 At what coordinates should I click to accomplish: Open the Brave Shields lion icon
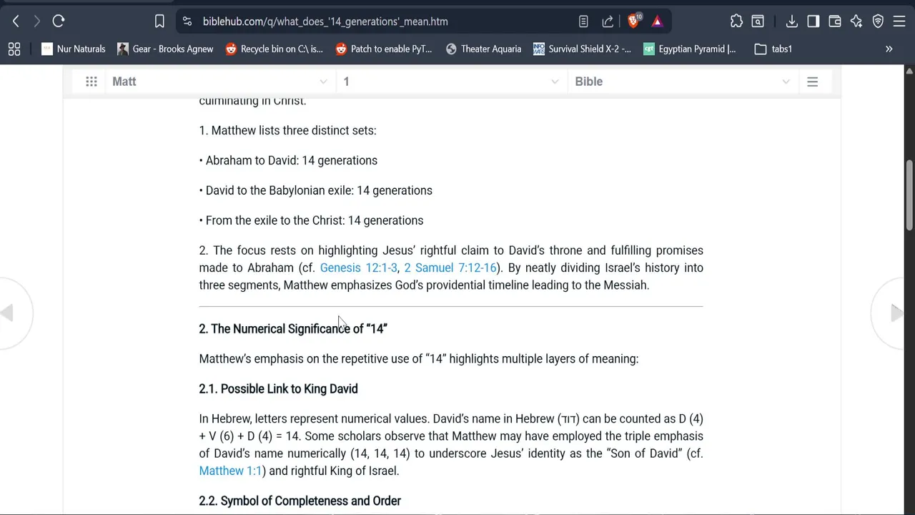(633, 21)
